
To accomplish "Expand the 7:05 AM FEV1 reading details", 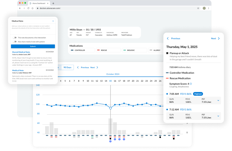I will (x=218, y=101).
